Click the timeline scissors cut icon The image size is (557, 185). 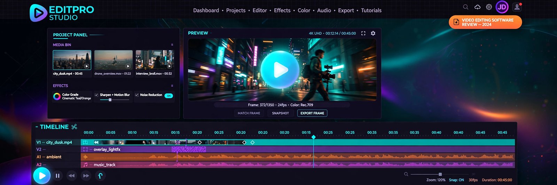(74, 127)
